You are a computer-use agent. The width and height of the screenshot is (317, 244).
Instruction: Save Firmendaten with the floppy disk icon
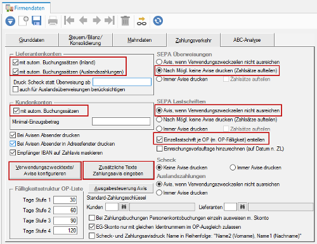[37, 21]
